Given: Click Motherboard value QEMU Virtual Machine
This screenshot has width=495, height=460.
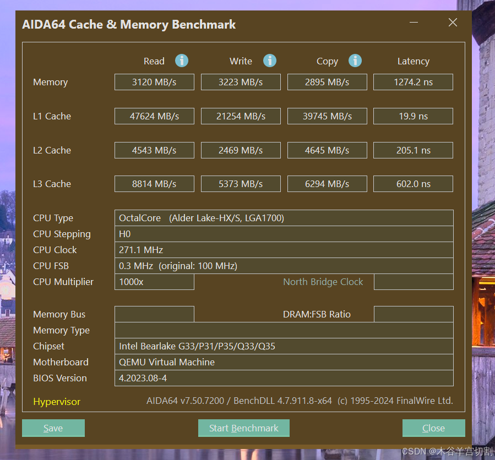Looking at the screenshot, I should click(284, 362).
